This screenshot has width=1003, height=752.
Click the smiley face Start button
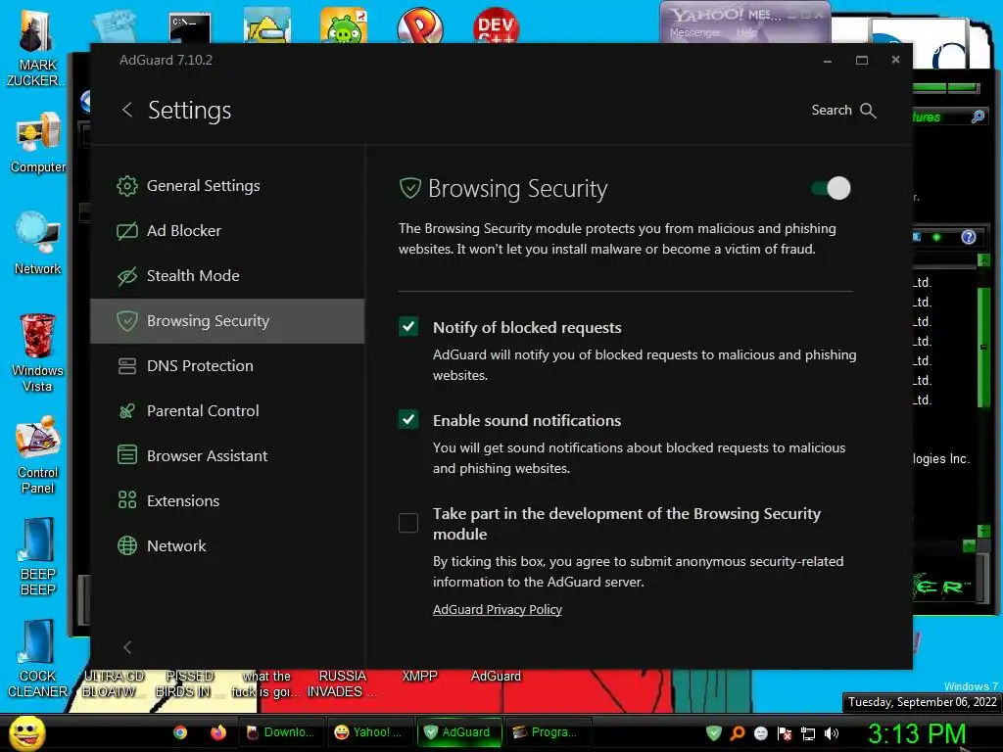(26, 732)
